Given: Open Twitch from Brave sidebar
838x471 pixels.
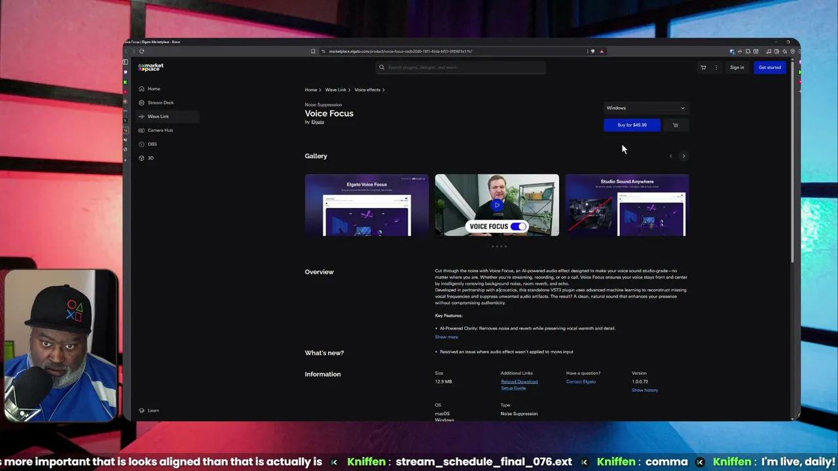Looking at the screenshot, I should [126, 73].
